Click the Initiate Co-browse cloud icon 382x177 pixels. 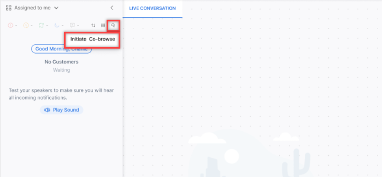pos(113,25)
